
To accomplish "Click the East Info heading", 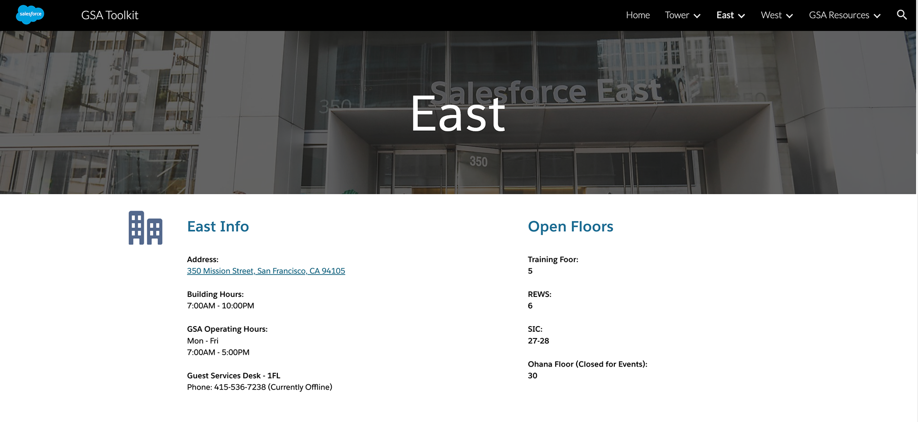I will coord(218,226).
